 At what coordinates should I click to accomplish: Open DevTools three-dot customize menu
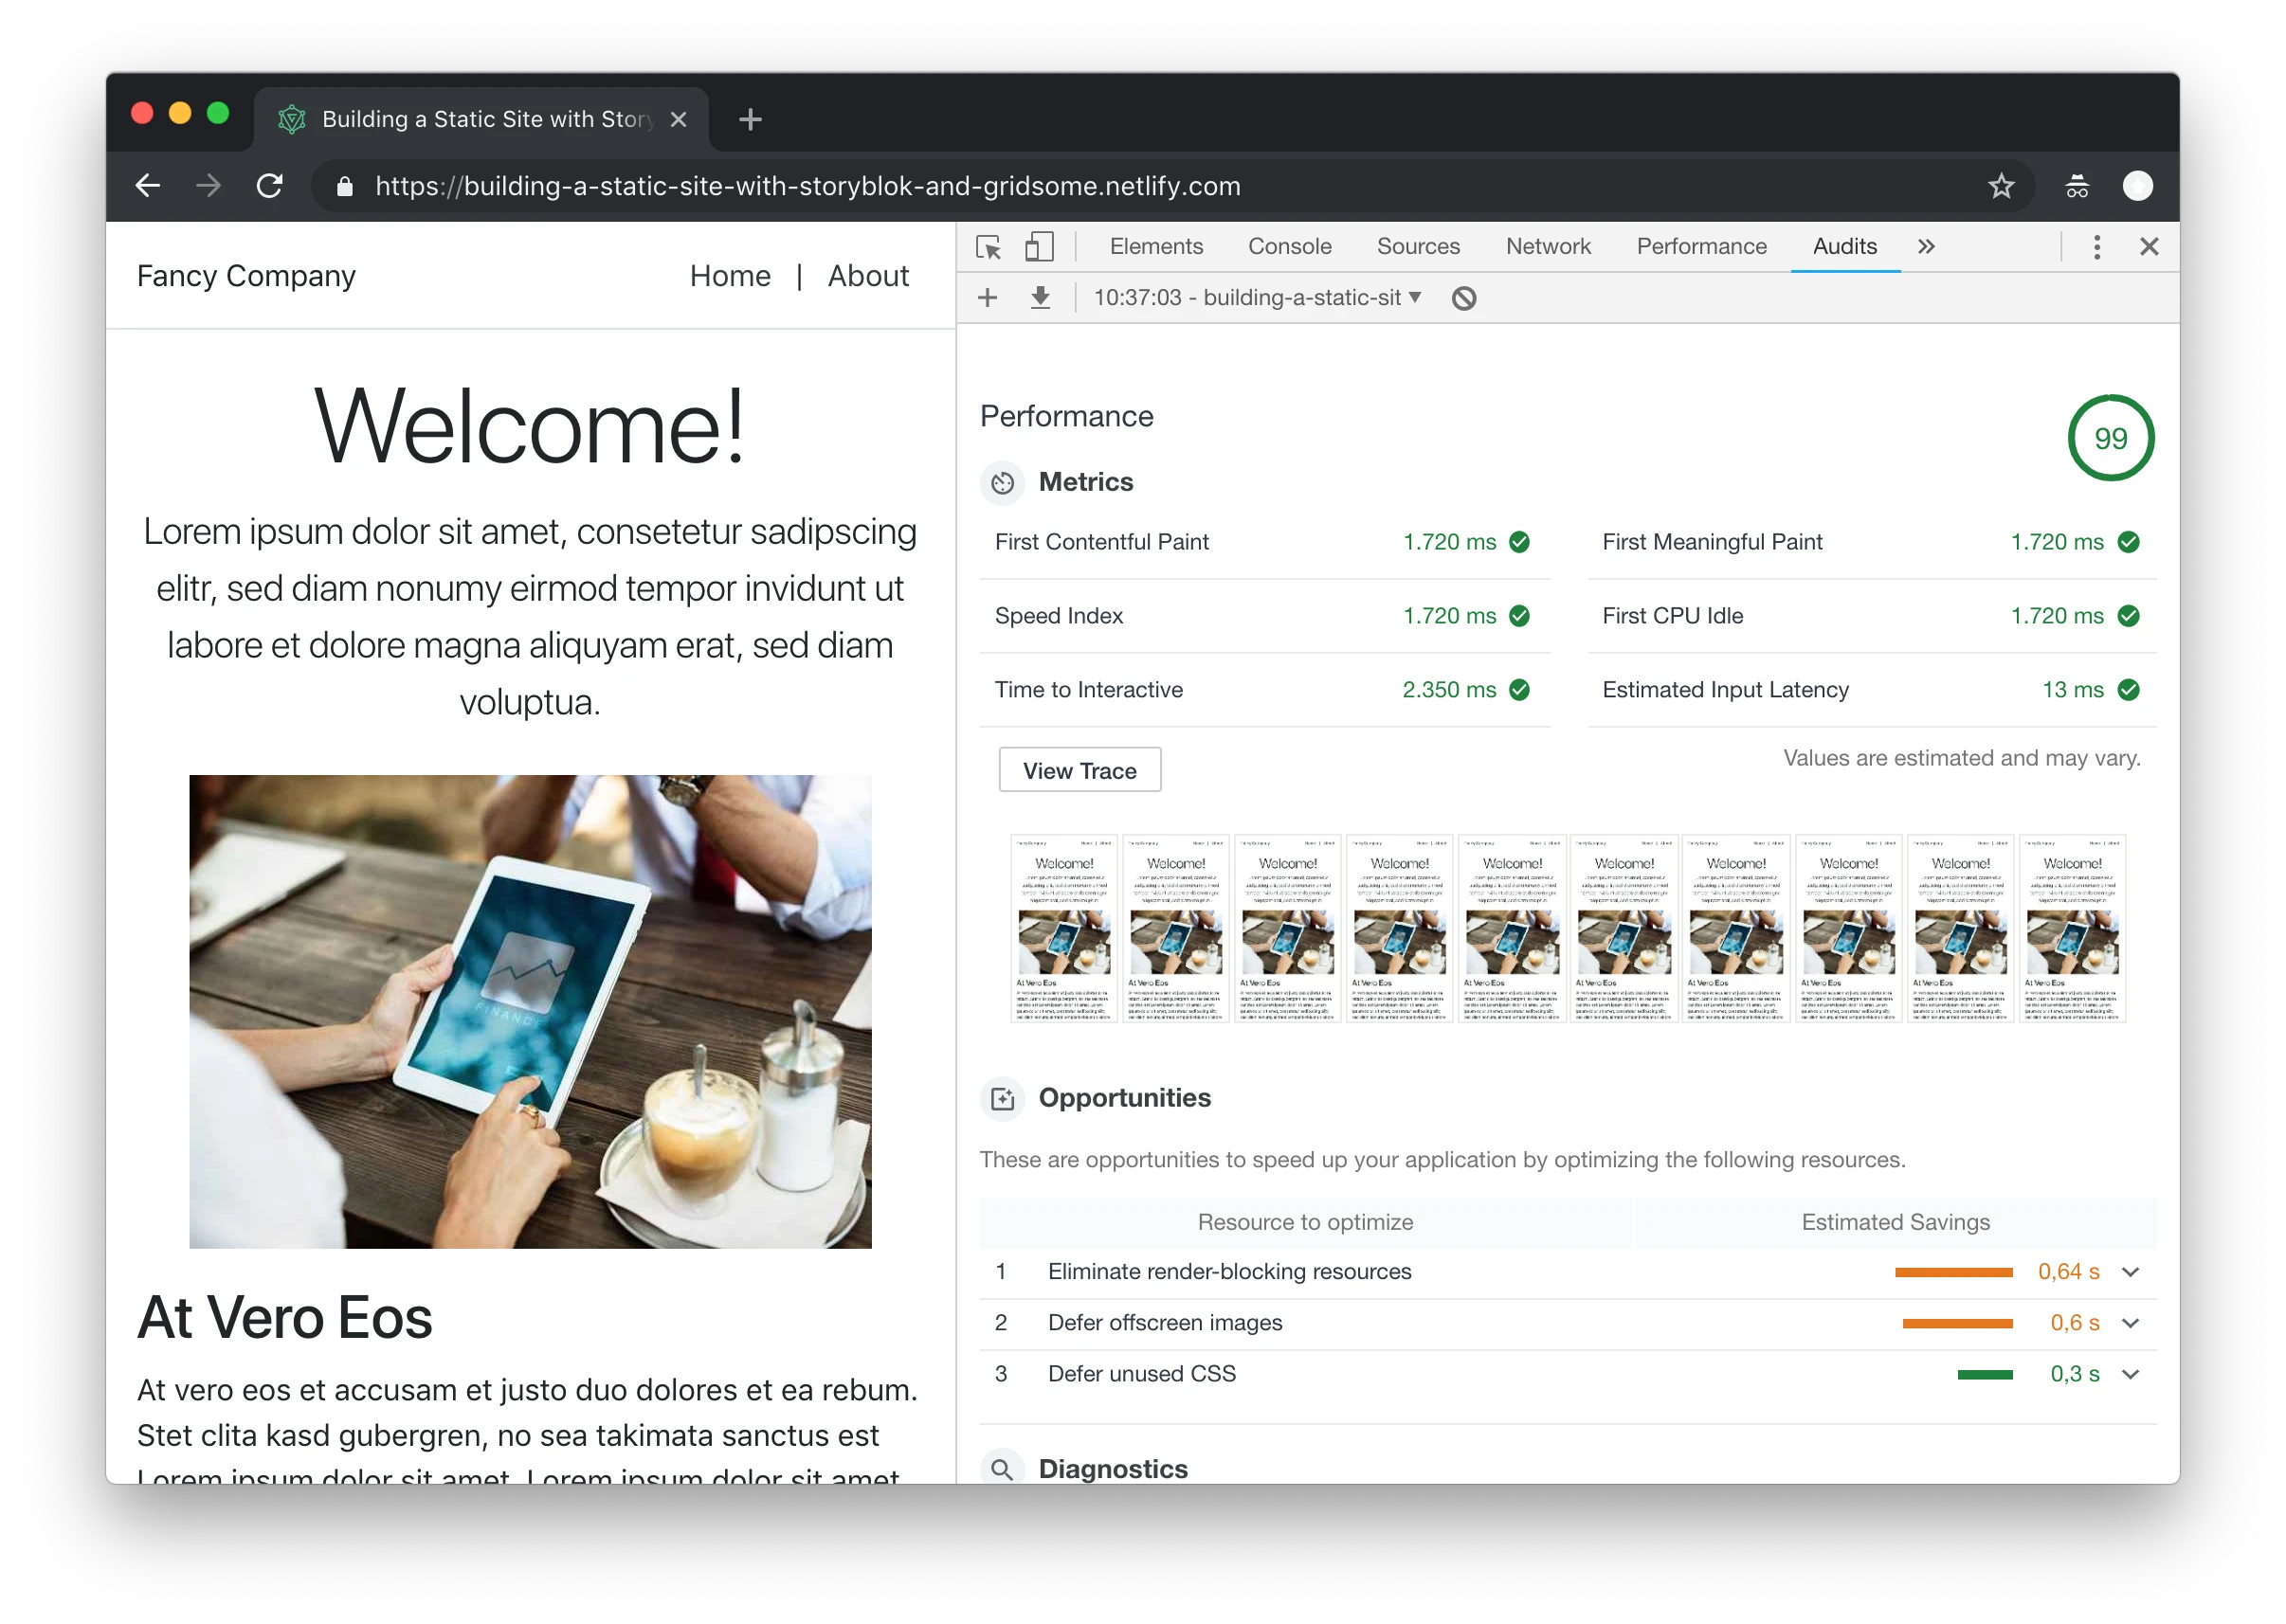click(2096, 247)
